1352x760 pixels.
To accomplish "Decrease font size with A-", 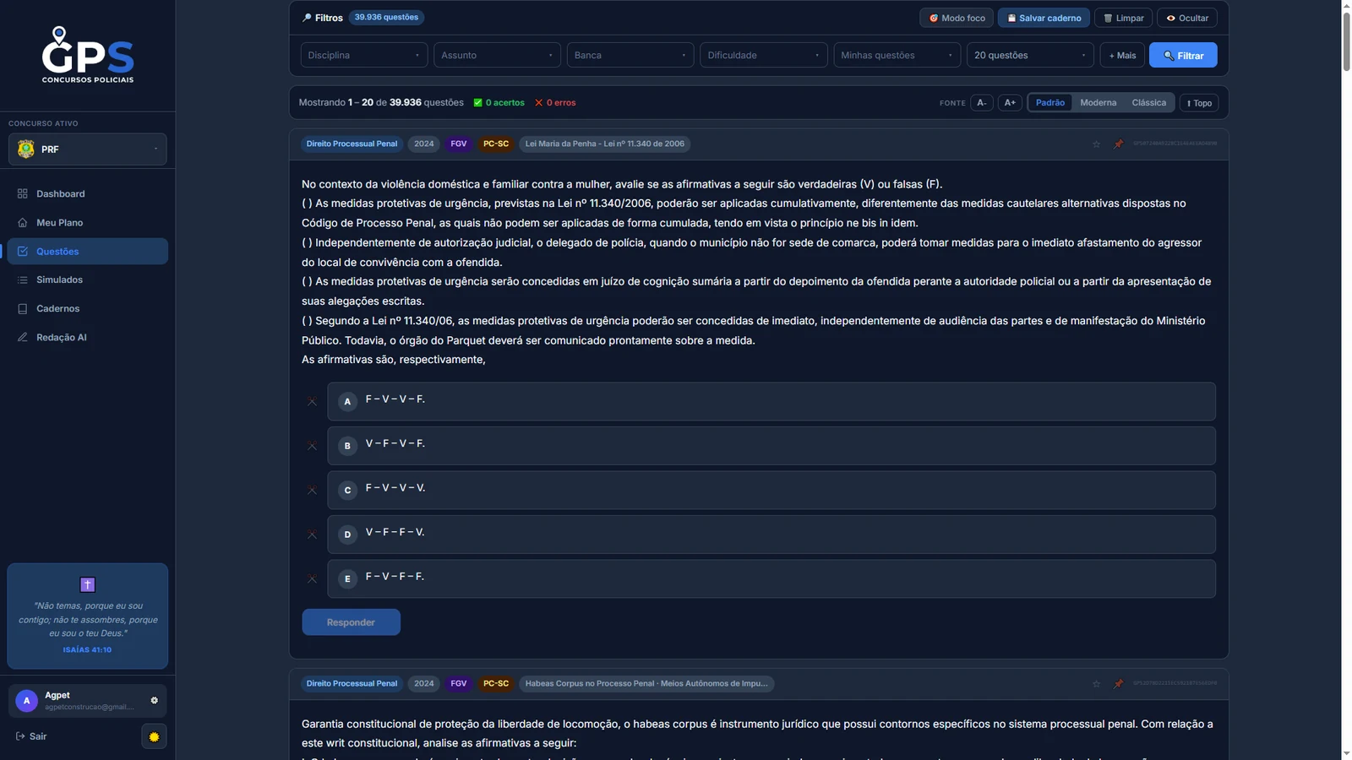I will [x=981, y=103].
